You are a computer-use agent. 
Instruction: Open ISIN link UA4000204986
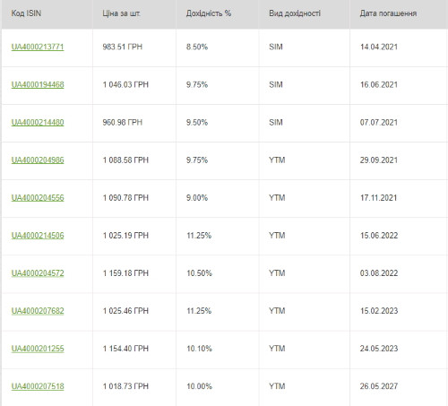pos(38,160)
